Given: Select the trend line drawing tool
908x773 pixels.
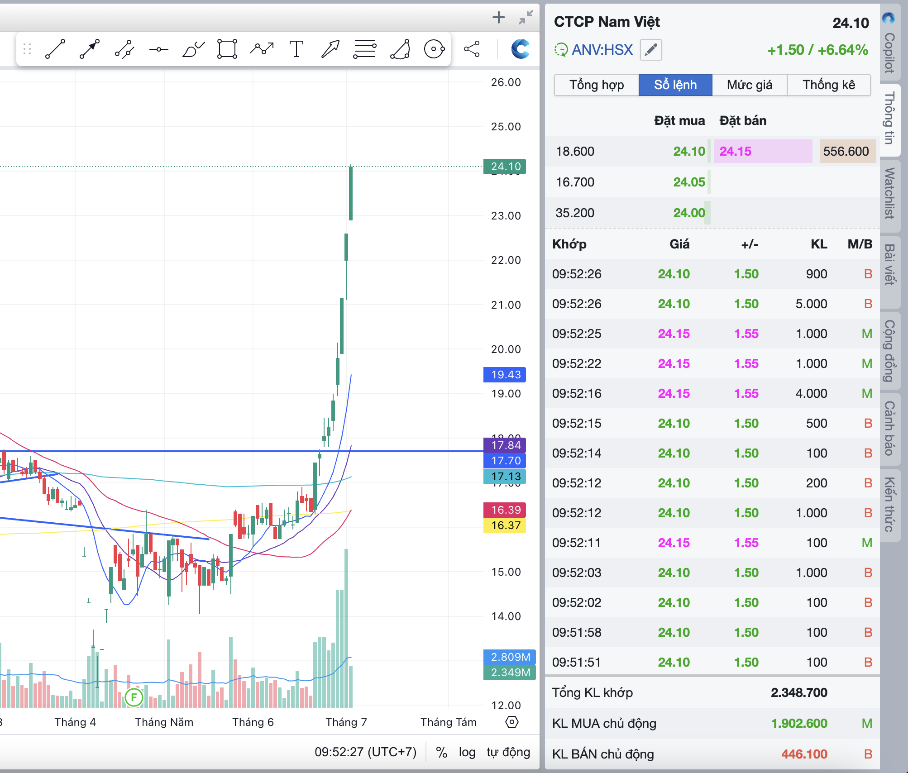Looking at the screenshot, I should coord(55,49).
